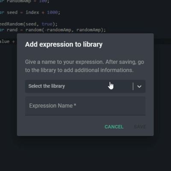171x171 pixels.
Task: Click the chevron arrow in library selector
Action: point(139,86)
